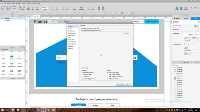This screenshot has height=112, width=200.
Task: Dock the Right panel toggle icon
Action: 103,7
